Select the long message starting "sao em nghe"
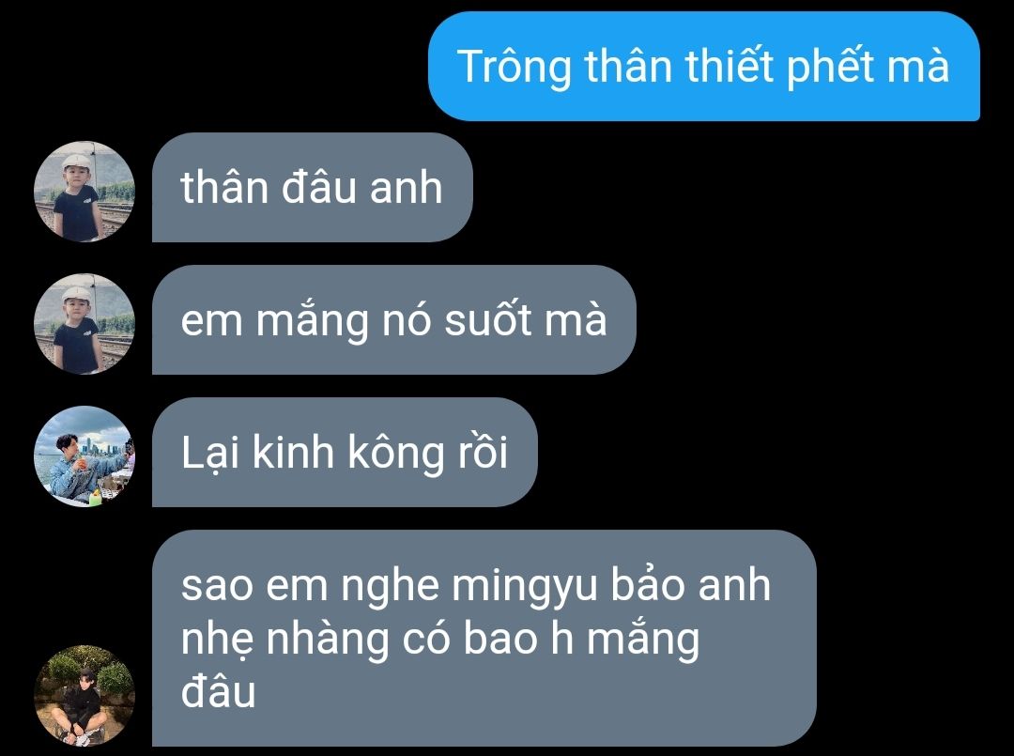 [x=484, y=639]
